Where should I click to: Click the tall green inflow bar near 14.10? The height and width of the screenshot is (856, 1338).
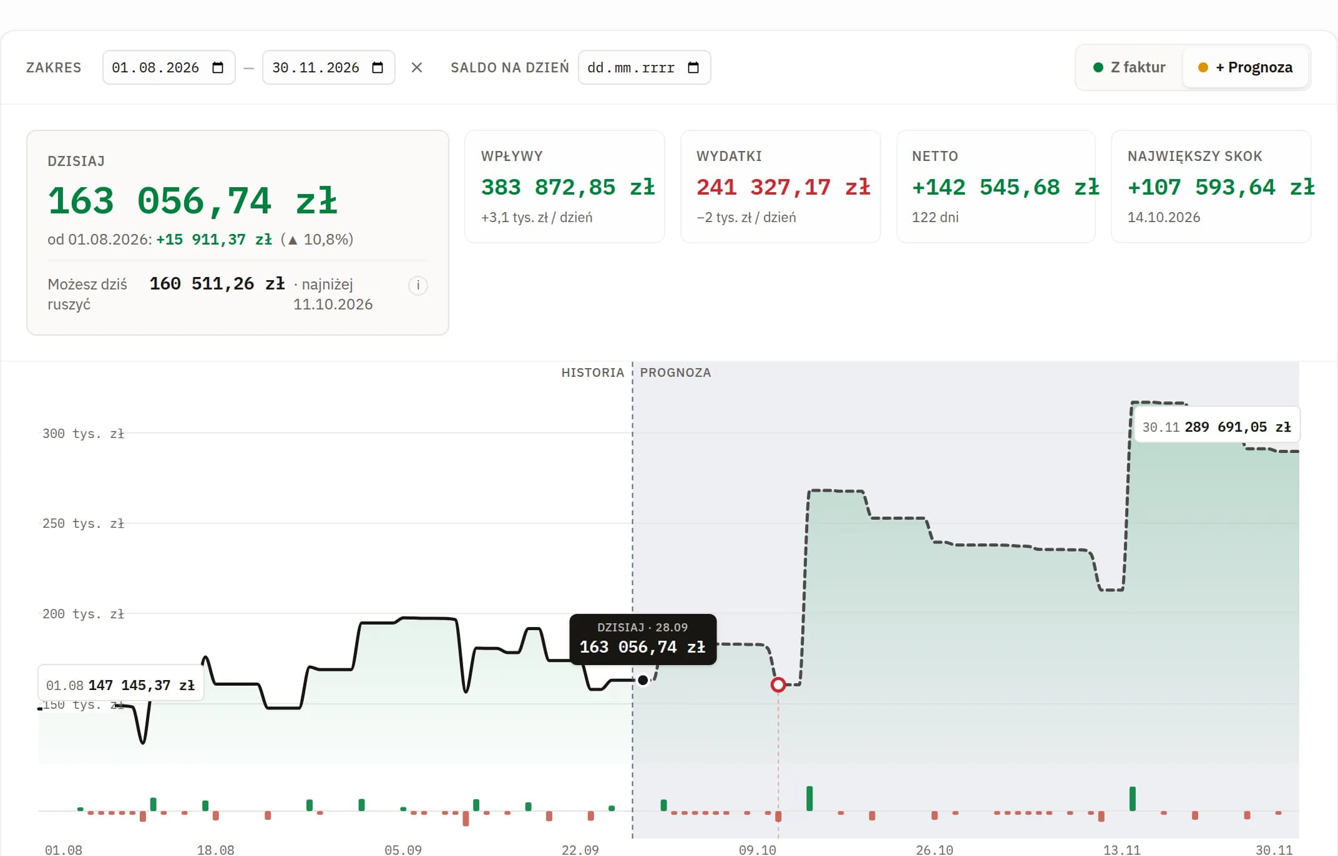click(809, 799)
